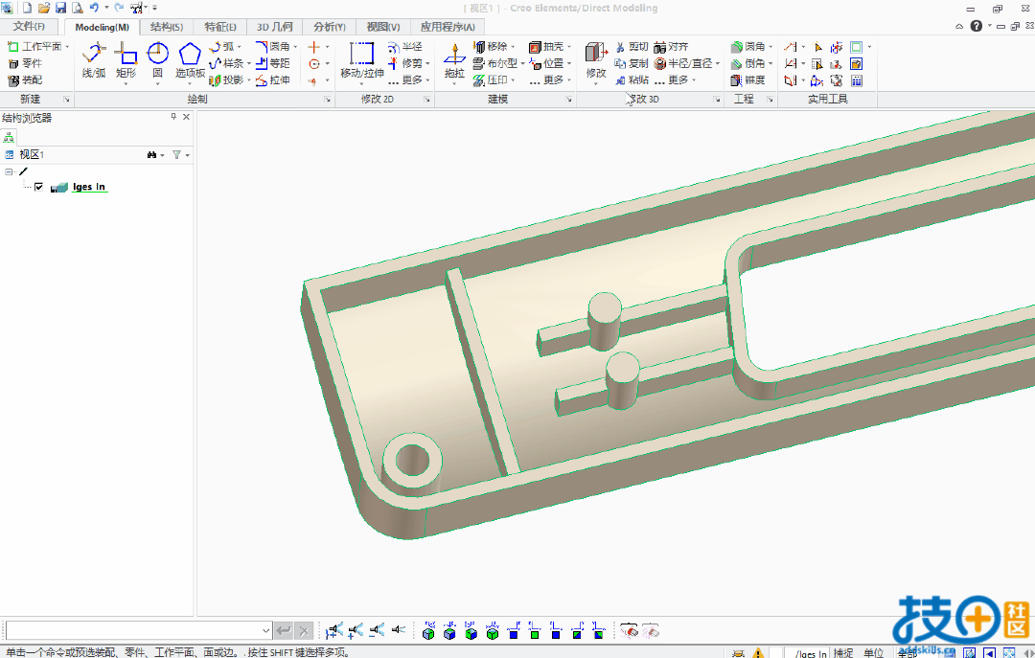Click the 锥度 taper tool
This screenshot has width=1035, height=658.
click(x=747, y=79)
